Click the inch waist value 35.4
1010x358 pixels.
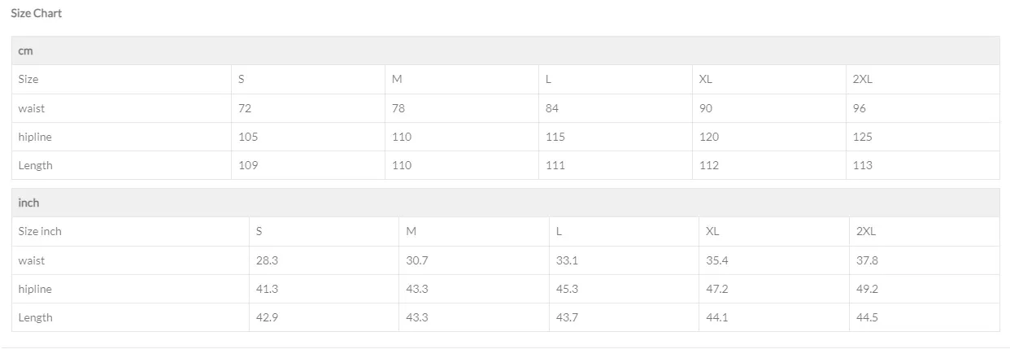[x=717, y=260]
